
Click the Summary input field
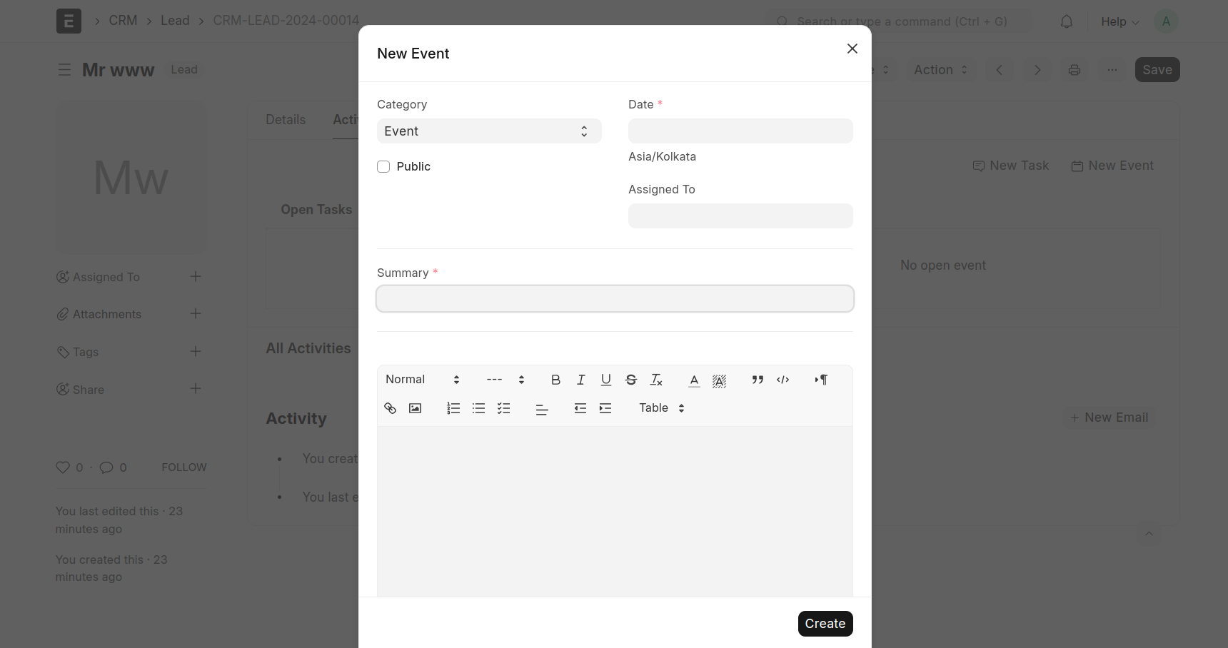pos(615,299)
